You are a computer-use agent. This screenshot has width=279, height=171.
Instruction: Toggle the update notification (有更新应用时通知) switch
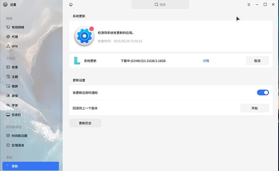coord(263,93)
